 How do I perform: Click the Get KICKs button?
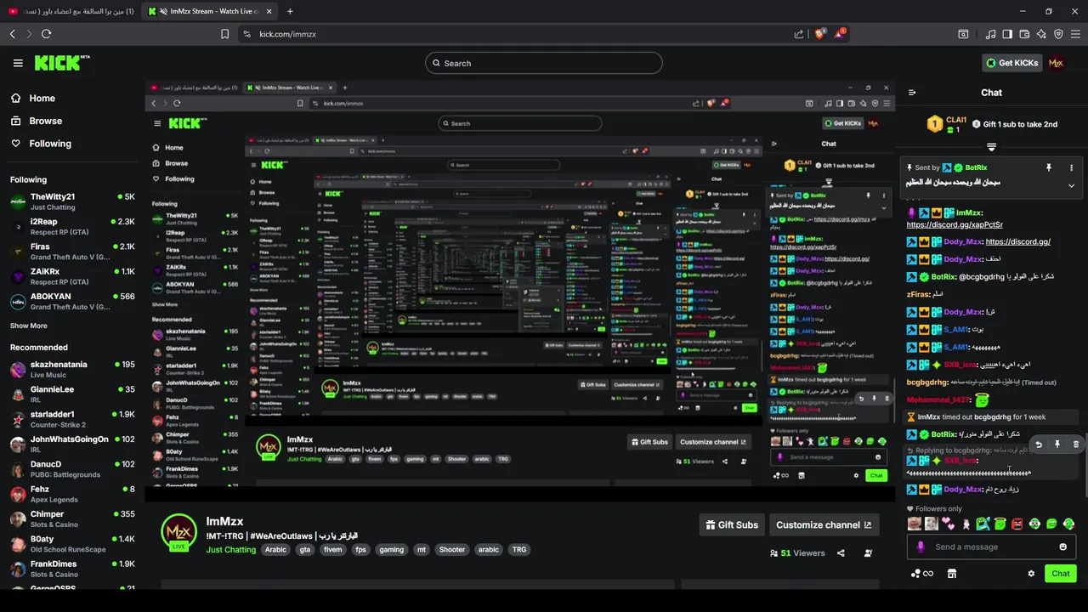coord(1012,63)
